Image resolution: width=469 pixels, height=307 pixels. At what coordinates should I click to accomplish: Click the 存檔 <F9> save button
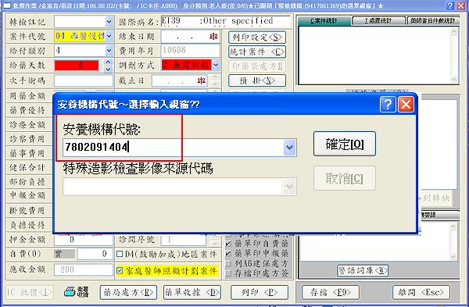(x=331, y=292)
